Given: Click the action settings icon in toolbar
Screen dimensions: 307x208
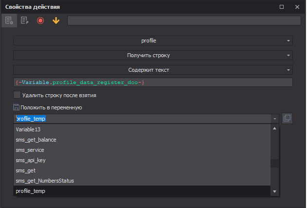Looking at the screenshot, I should pyautogui.click(x=9, y=21).
